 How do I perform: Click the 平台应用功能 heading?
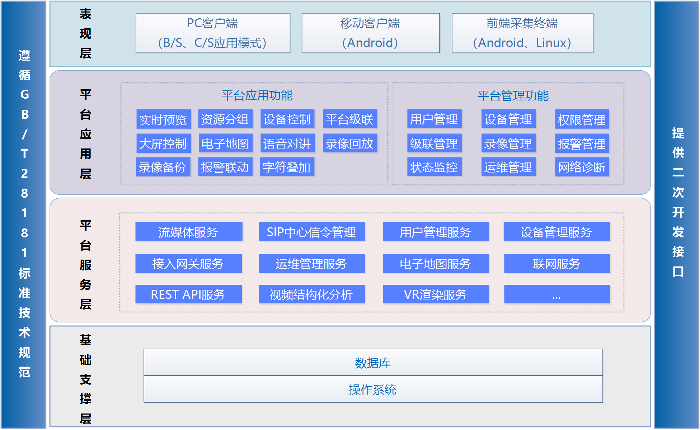(257, 95)
